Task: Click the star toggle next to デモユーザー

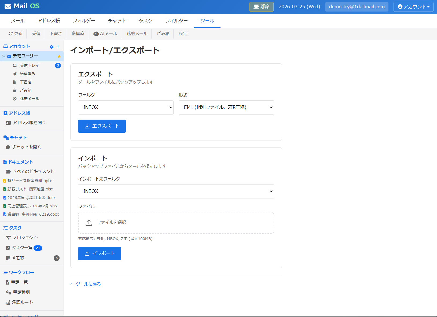Action: 59,56
